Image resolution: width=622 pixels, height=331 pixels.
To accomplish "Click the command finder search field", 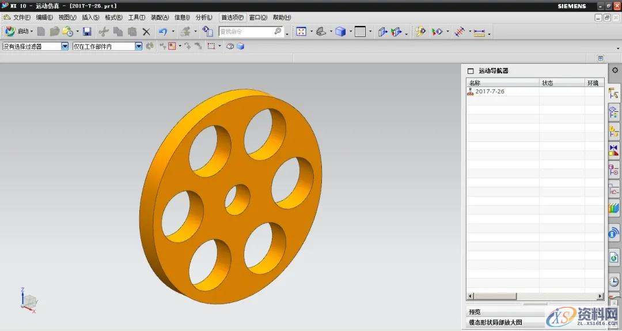I will coord(242,32).
